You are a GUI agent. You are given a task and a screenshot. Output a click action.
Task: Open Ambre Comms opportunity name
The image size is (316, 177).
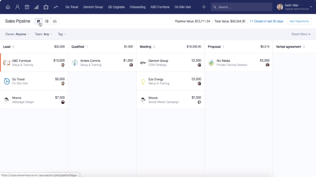point(90,60)
